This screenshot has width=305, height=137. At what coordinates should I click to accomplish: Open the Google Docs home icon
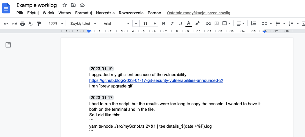[x=6, y=8]
